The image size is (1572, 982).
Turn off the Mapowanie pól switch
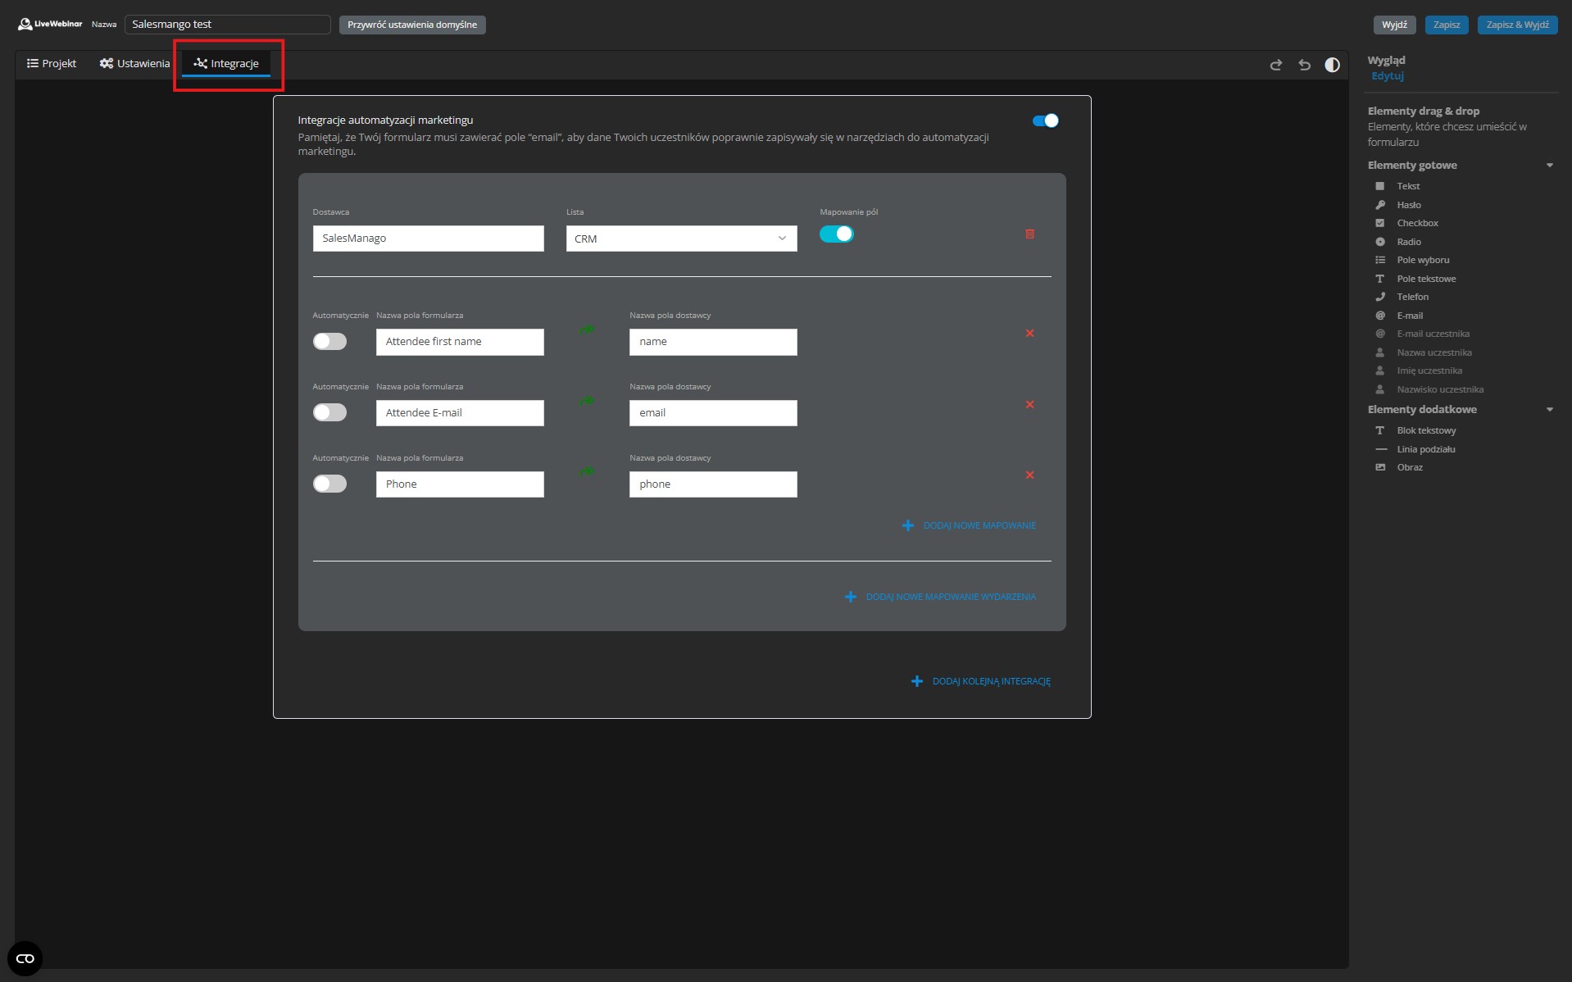pyautogui.click(x=837, y=234)
